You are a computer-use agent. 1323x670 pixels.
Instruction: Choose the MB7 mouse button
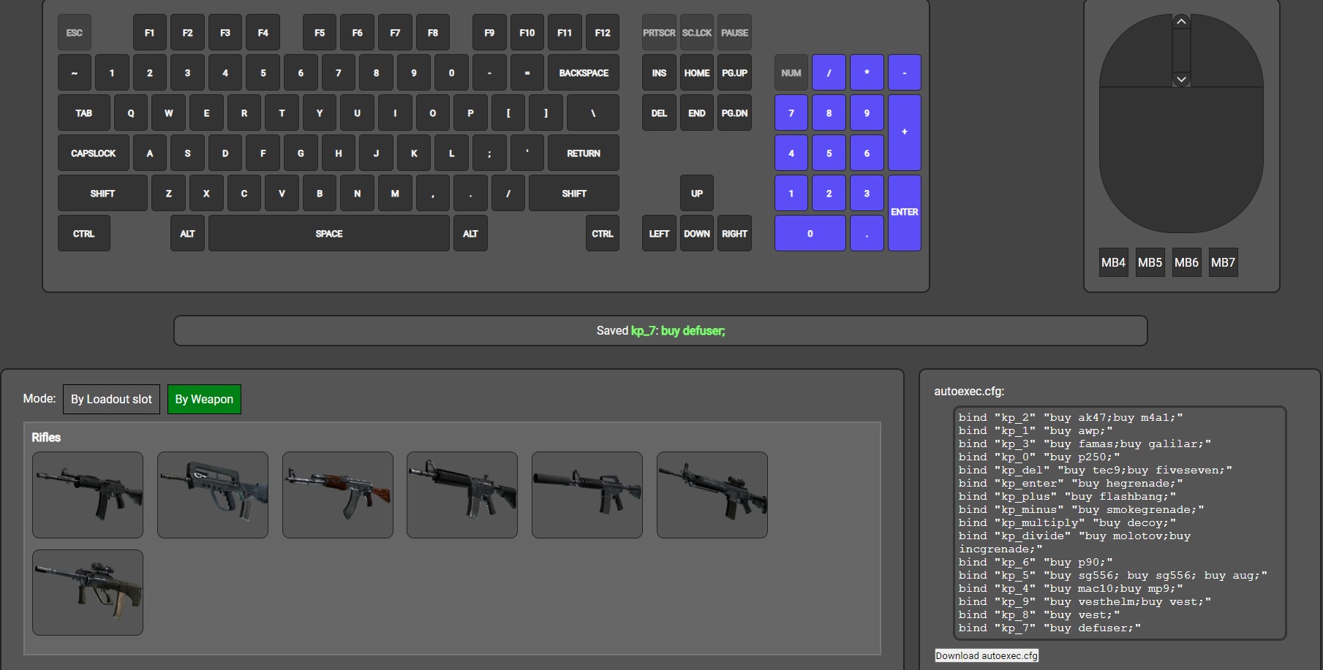pos(1223,262)
